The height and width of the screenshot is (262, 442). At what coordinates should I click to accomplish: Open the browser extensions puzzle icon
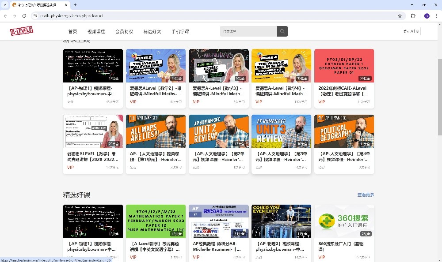tap(413, 16)
